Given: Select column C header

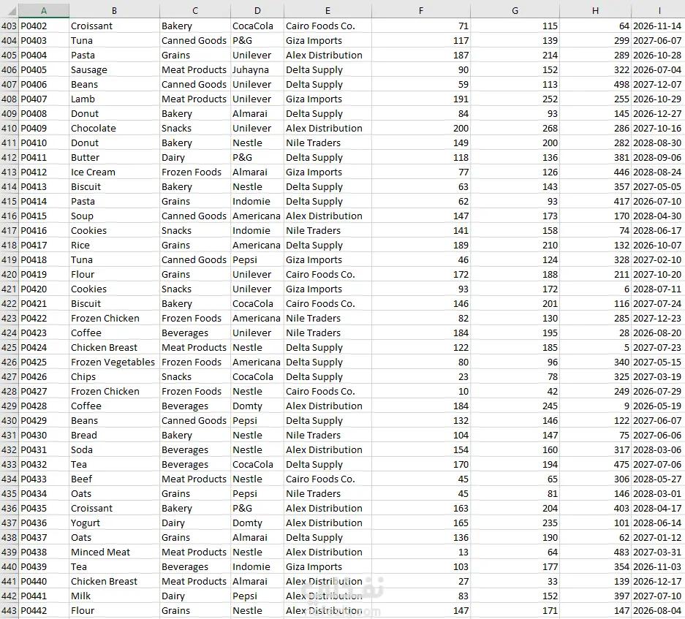Looking at the screenshot, I should pyautogui.click(x=195, y=10).
